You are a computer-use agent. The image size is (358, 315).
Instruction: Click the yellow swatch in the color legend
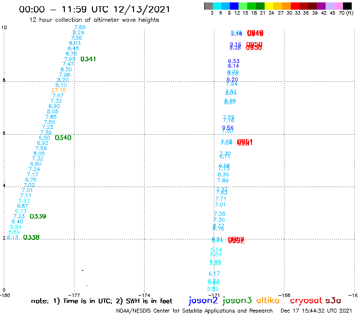pyautogui.click(x=269, y=6)
